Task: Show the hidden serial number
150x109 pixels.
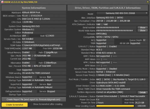Action: [142, 28]
